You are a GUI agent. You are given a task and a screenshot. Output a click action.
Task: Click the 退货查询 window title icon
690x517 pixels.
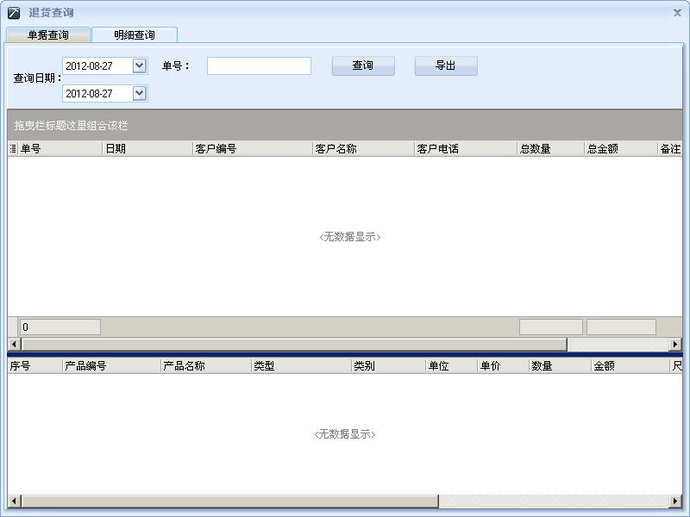click(x=14, y=13)
